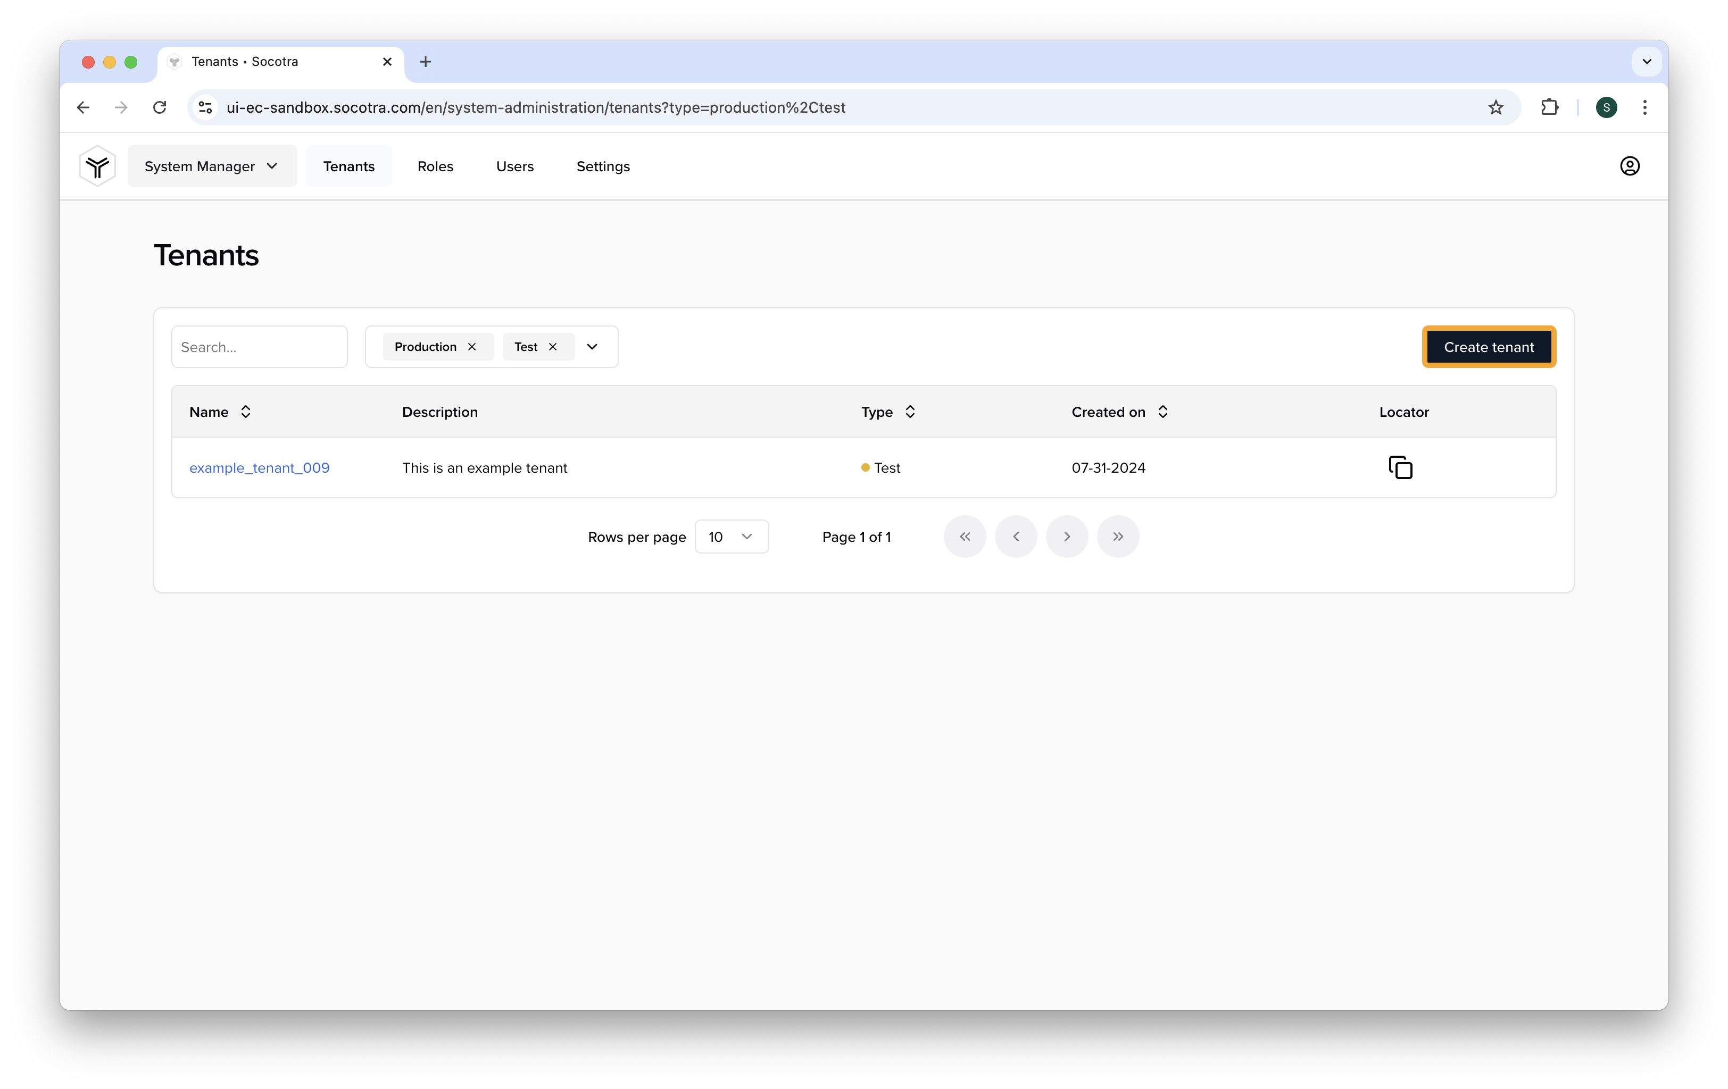This screenshot has width=1728, height=1089.
Task: Click the browser bookmark star icon
Action: point(1496,107)
